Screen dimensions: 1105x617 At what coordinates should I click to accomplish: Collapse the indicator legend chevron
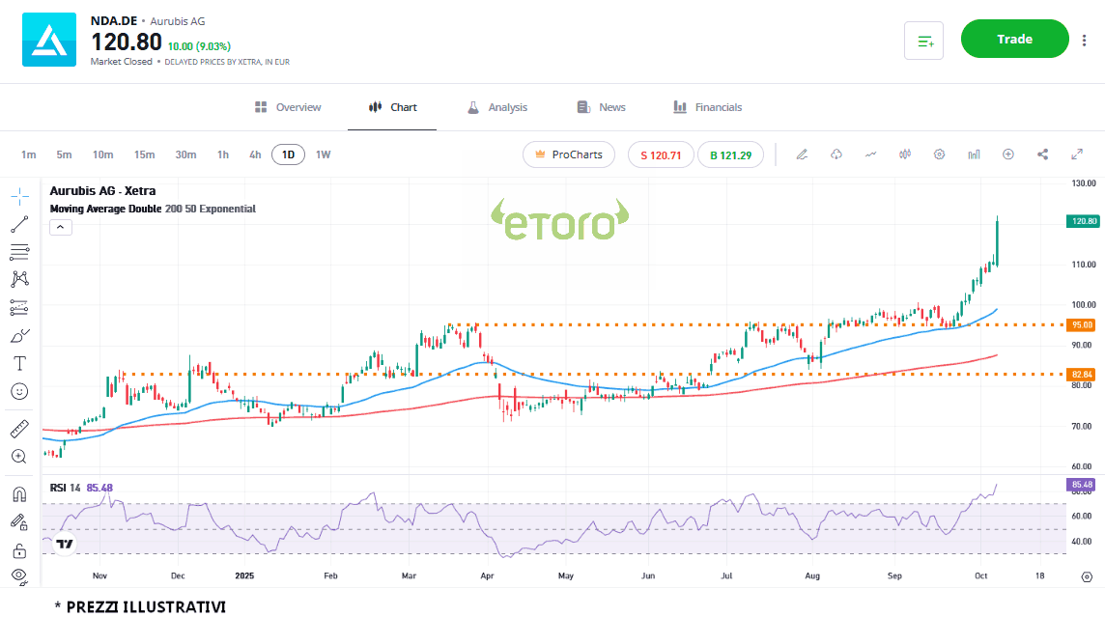pyautogui.click(x=60, y=227)
